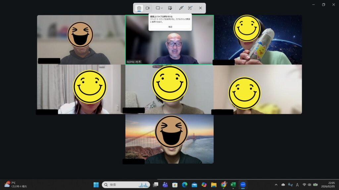The height and width of the screenshot is (190, 339).
Task: Switch to video recording mode
Action: point(148,8)
